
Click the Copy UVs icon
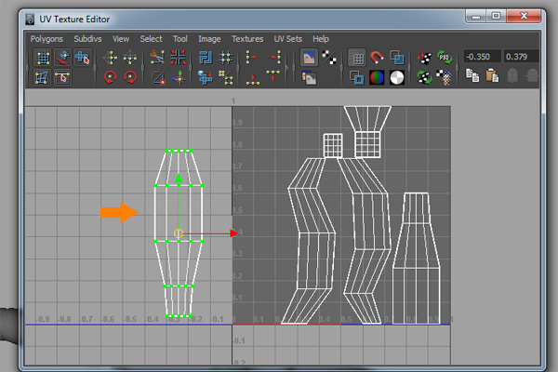(x=472, y=77)
